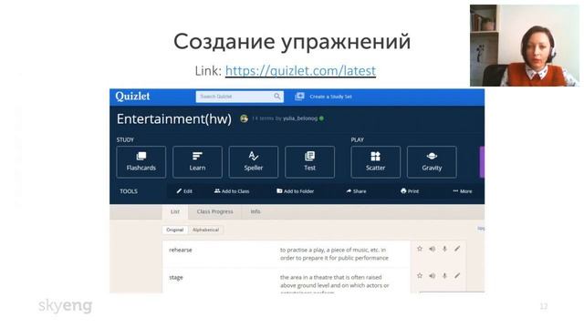This screenshot has height=328, width=584.
Task: Print the study set
Action: [410, 191]
